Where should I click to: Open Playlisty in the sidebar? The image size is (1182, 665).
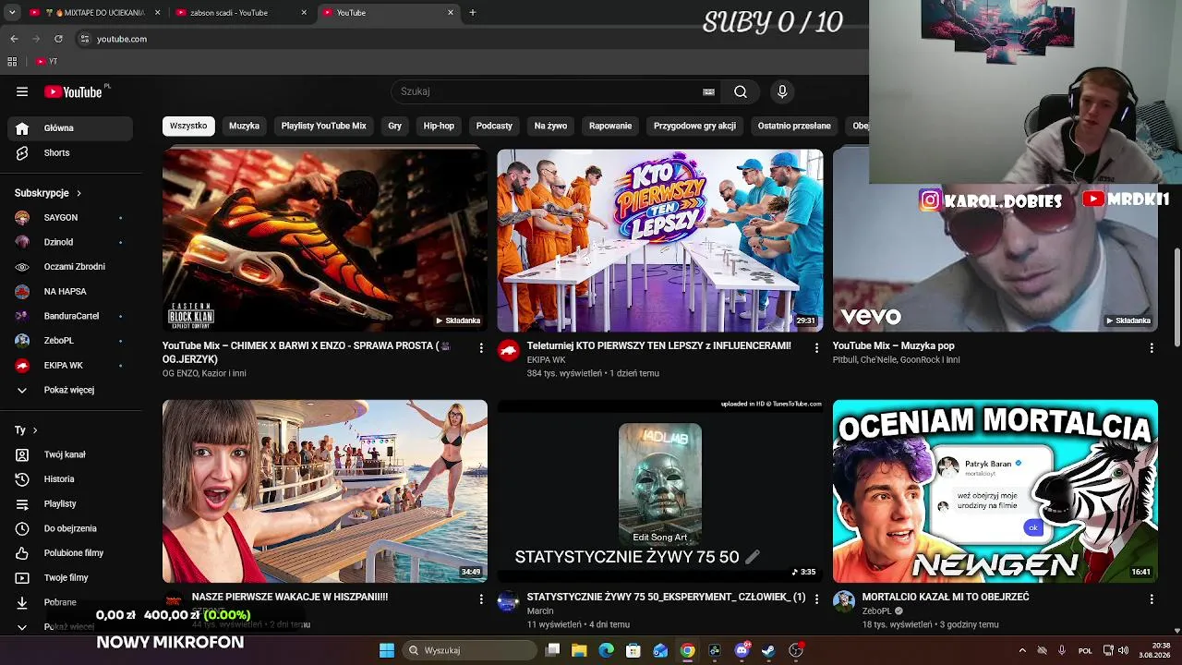click(70, 504)
